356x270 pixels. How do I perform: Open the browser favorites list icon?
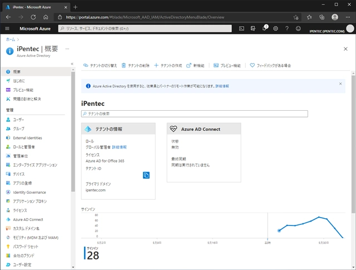coord(309,17)
